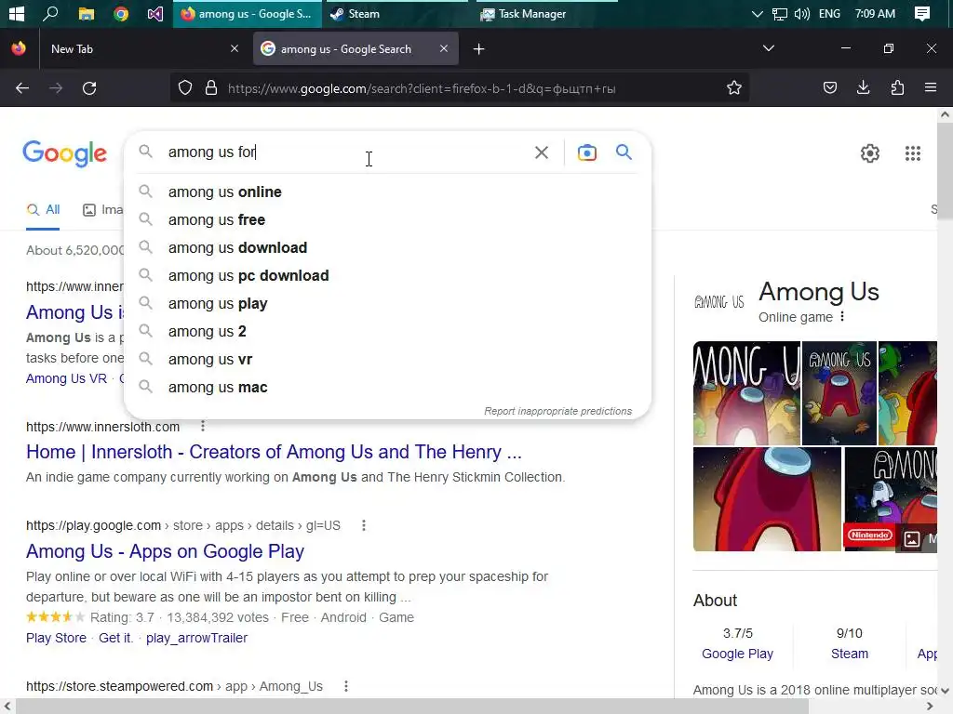
Task: Select suggestion among us pc download
Action: [387, 275]
